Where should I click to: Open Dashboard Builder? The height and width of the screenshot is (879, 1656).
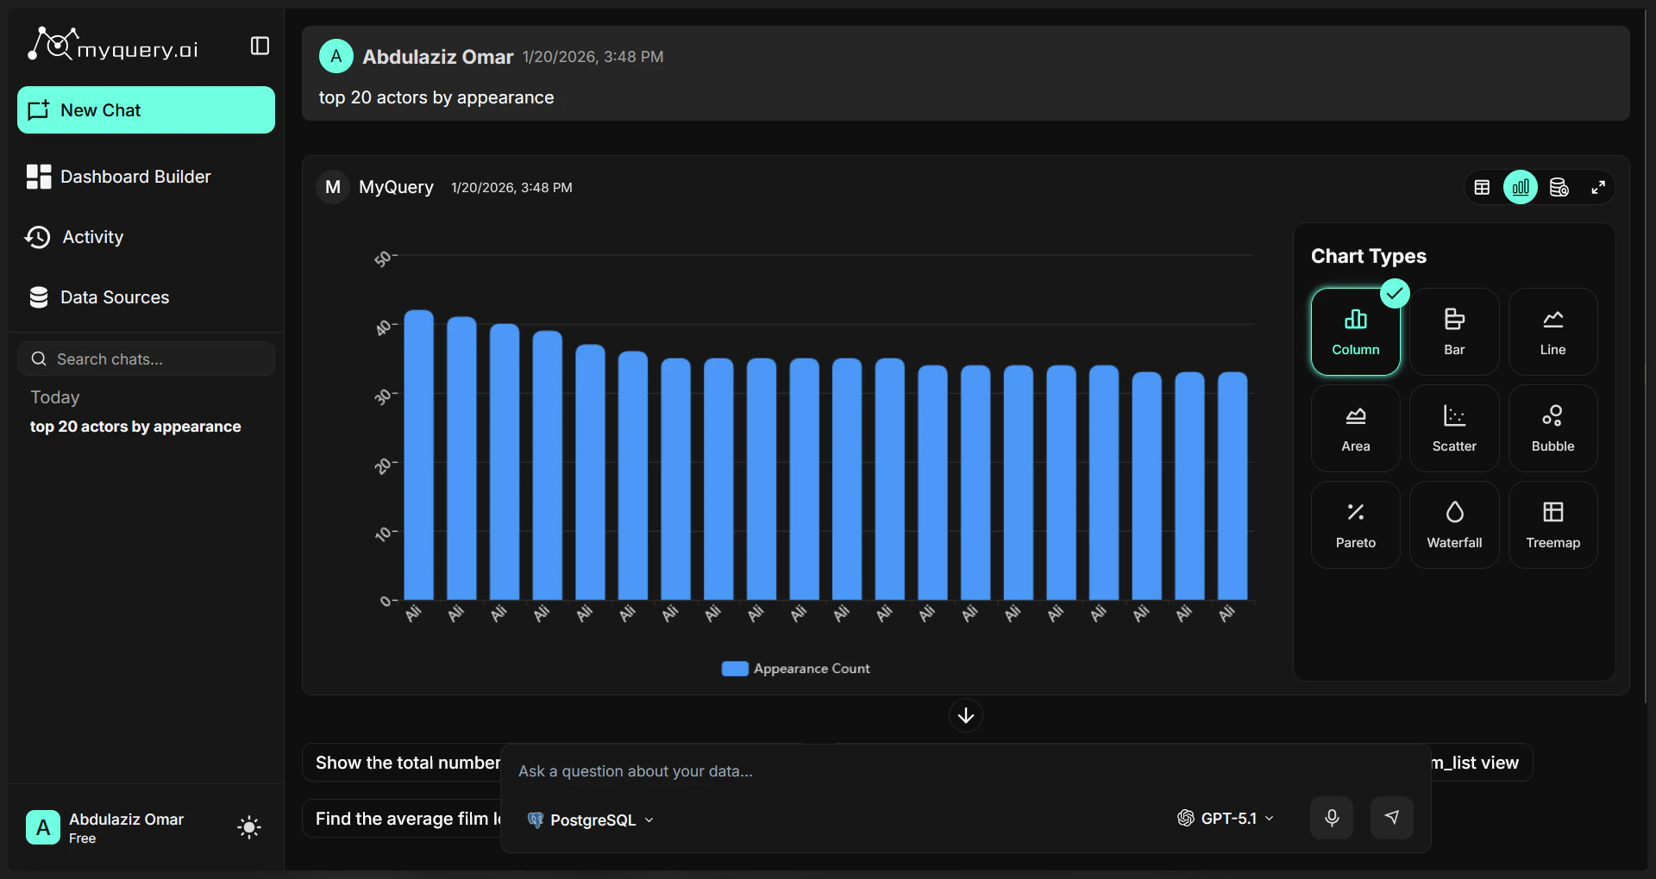pos(118,177)
